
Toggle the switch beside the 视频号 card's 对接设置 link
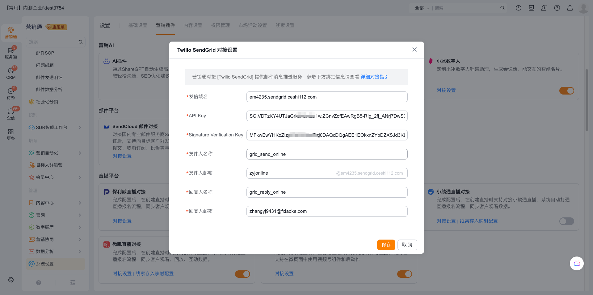tap(405, 274)
